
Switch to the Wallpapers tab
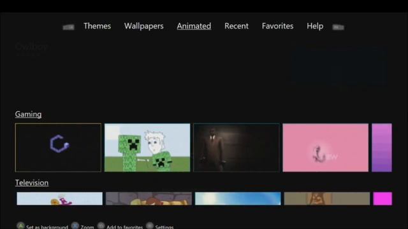click(x=143, y=26)
